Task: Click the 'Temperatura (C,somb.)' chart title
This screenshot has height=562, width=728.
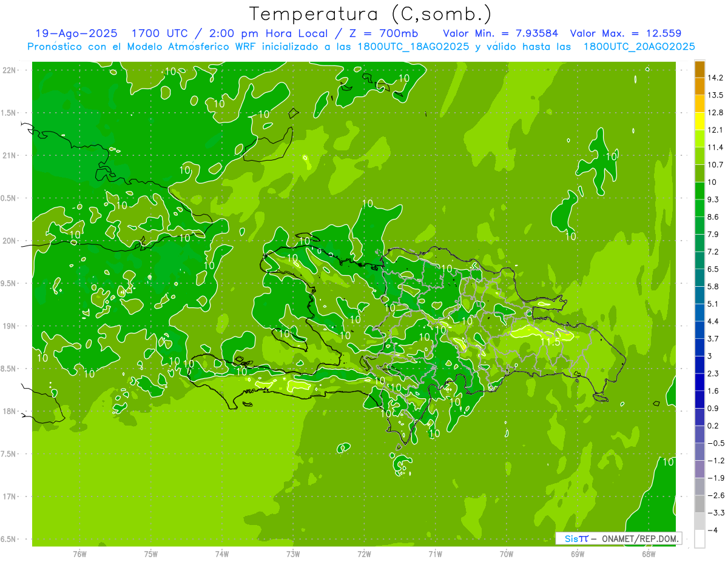Action: coord(370,14)
